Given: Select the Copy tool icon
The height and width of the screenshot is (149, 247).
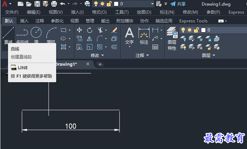Looking at the screenshot, I should 80,38.
